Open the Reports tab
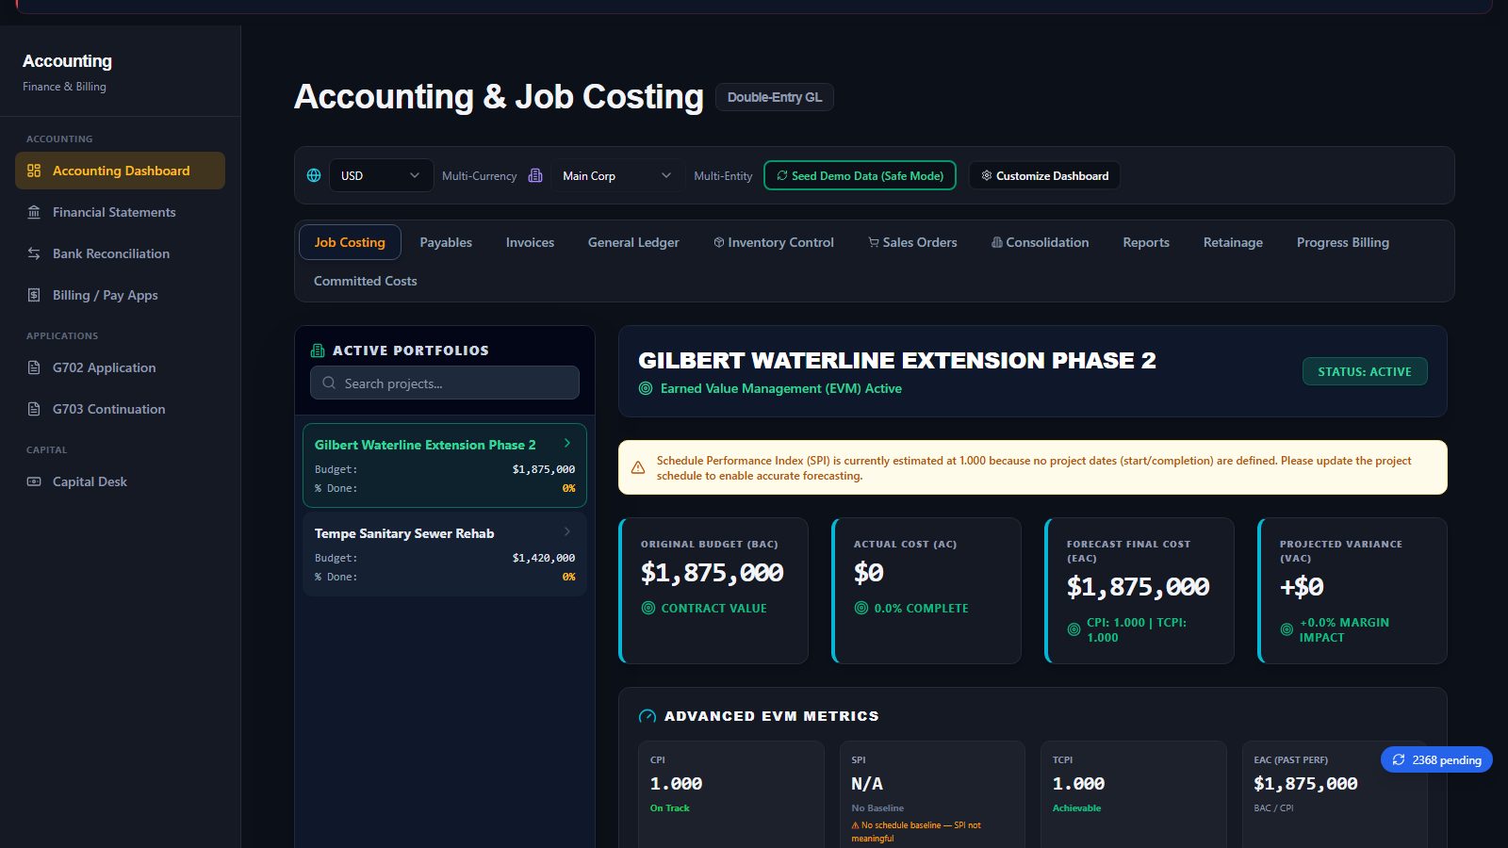This screenshot has width=1508, height=848. pyautogui.click(x=1146, y=242)
